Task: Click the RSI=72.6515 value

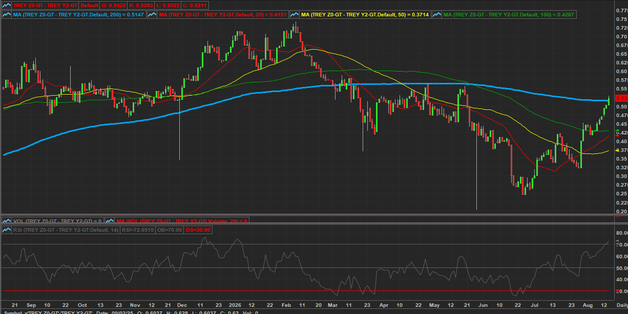Action: [x=138, y=230]
